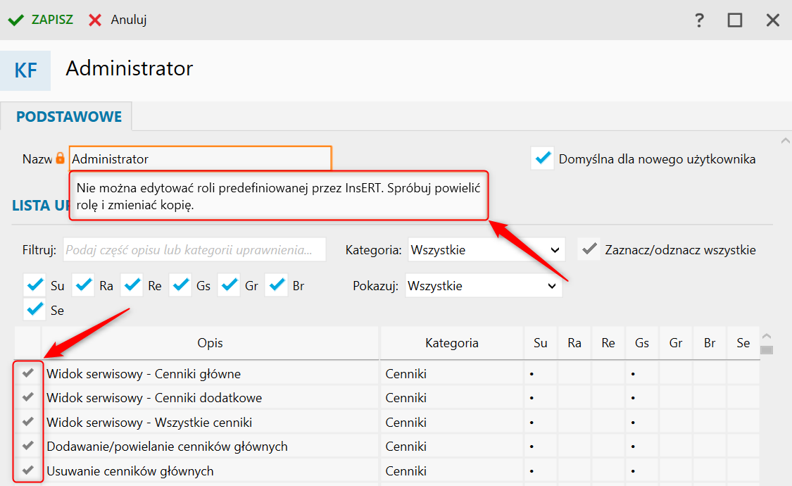Open the Kategoria dropdown
The image size is (792, 486).
[x=486, y=249]
